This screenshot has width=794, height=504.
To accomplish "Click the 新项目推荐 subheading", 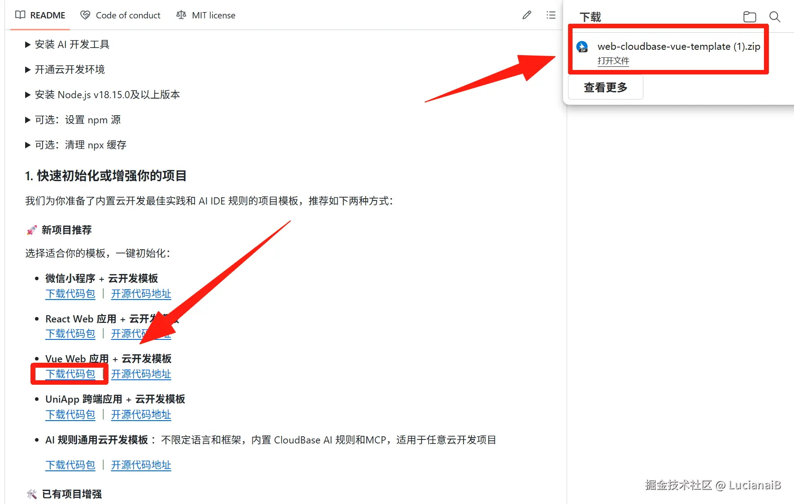I will pyautogui.click(x=66, y=230).
